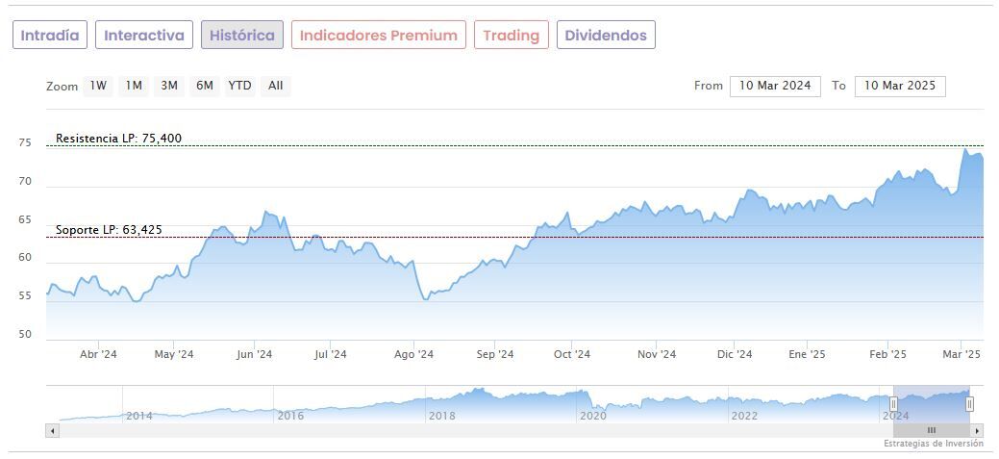Zoom chart to YTD
Viewport: 999px width, 459px height.
pyautogui.click(x=239, y=86)
